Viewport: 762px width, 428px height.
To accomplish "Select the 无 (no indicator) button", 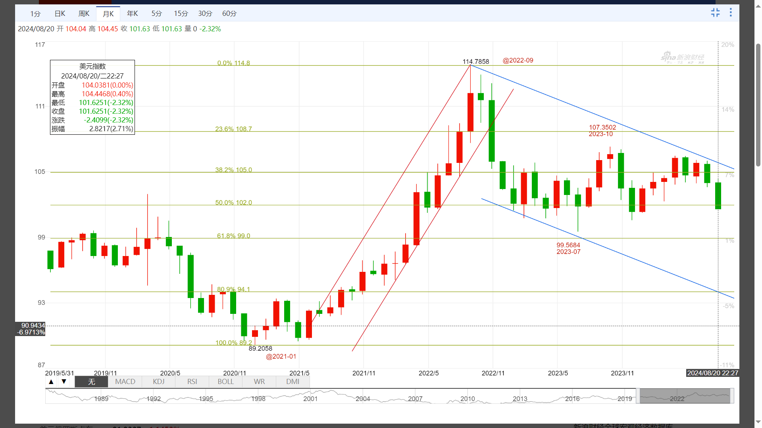I will click(x=91, y=382).
